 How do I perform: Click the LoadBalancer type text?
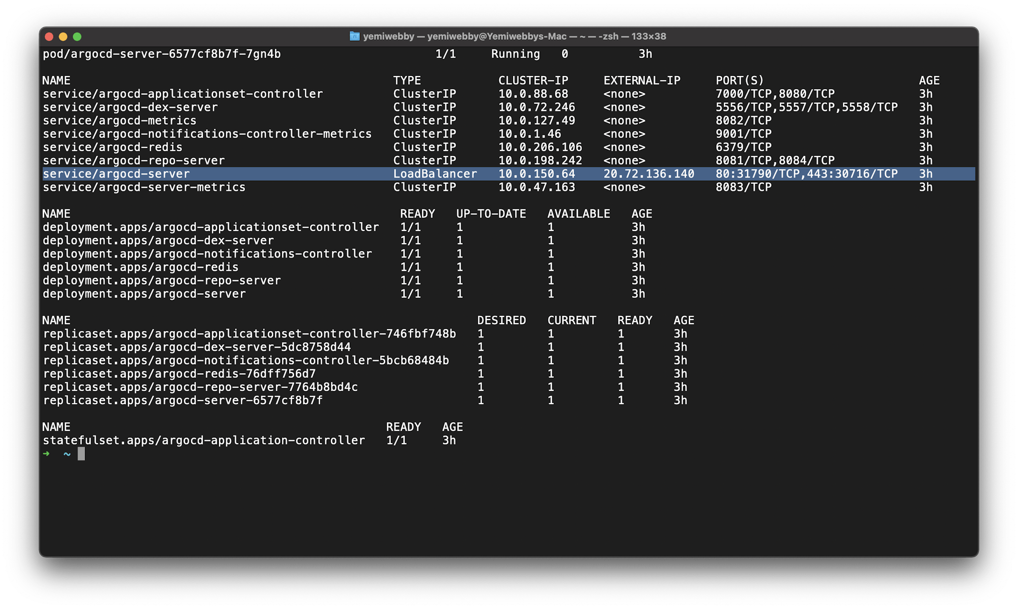435,174
